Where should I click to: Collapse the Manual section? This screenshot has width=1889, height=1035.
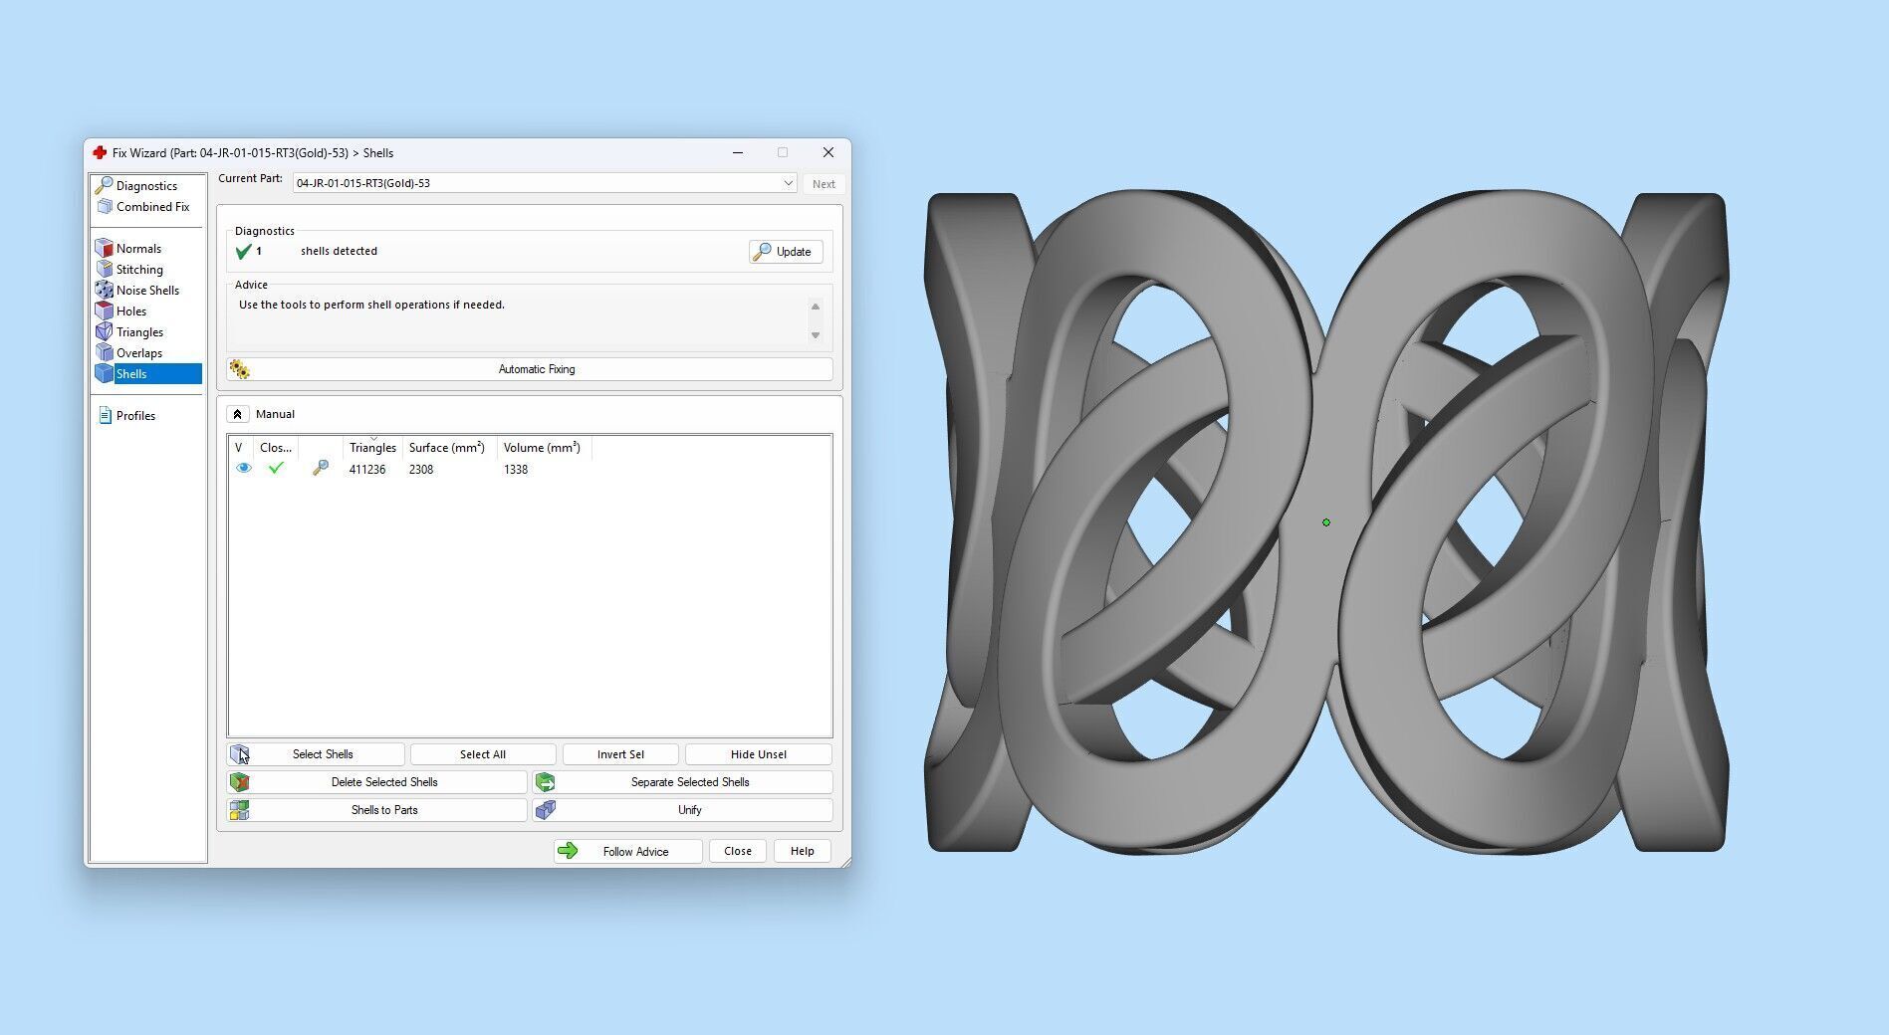237,414
